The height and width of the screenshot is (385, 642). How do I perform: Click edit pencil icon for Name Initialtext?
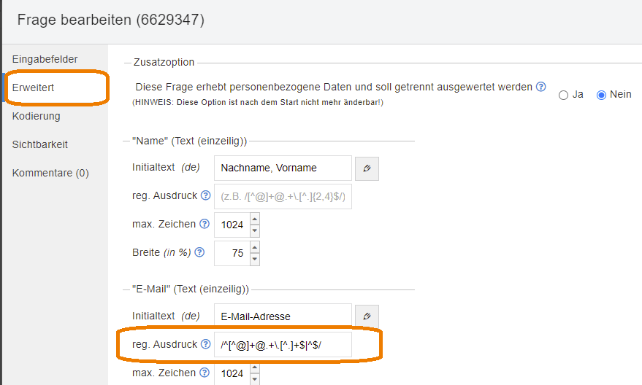coord(367,168)
